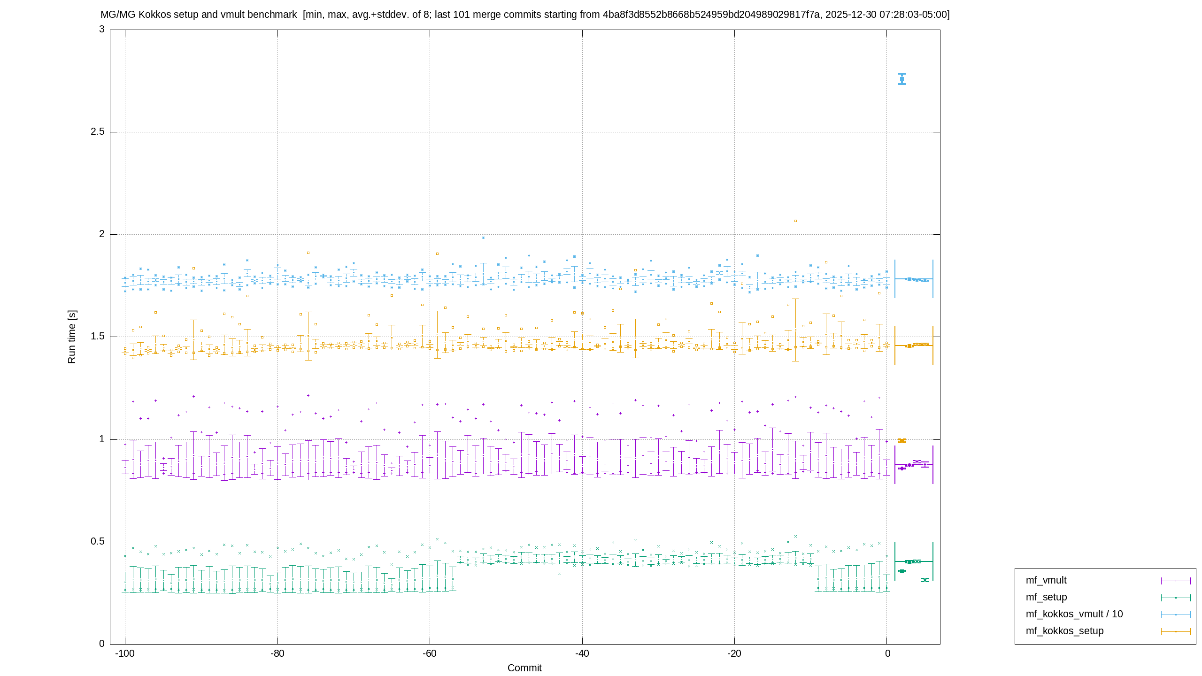Click the -100 tick label on the x-axis
This screenshot has height=676, width=1202.
tap(125, 654)
